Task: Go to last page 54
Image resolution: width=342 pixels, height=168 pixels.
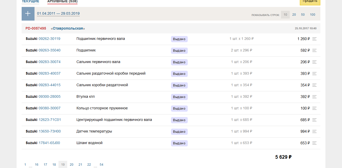Action: coord(101,165)
